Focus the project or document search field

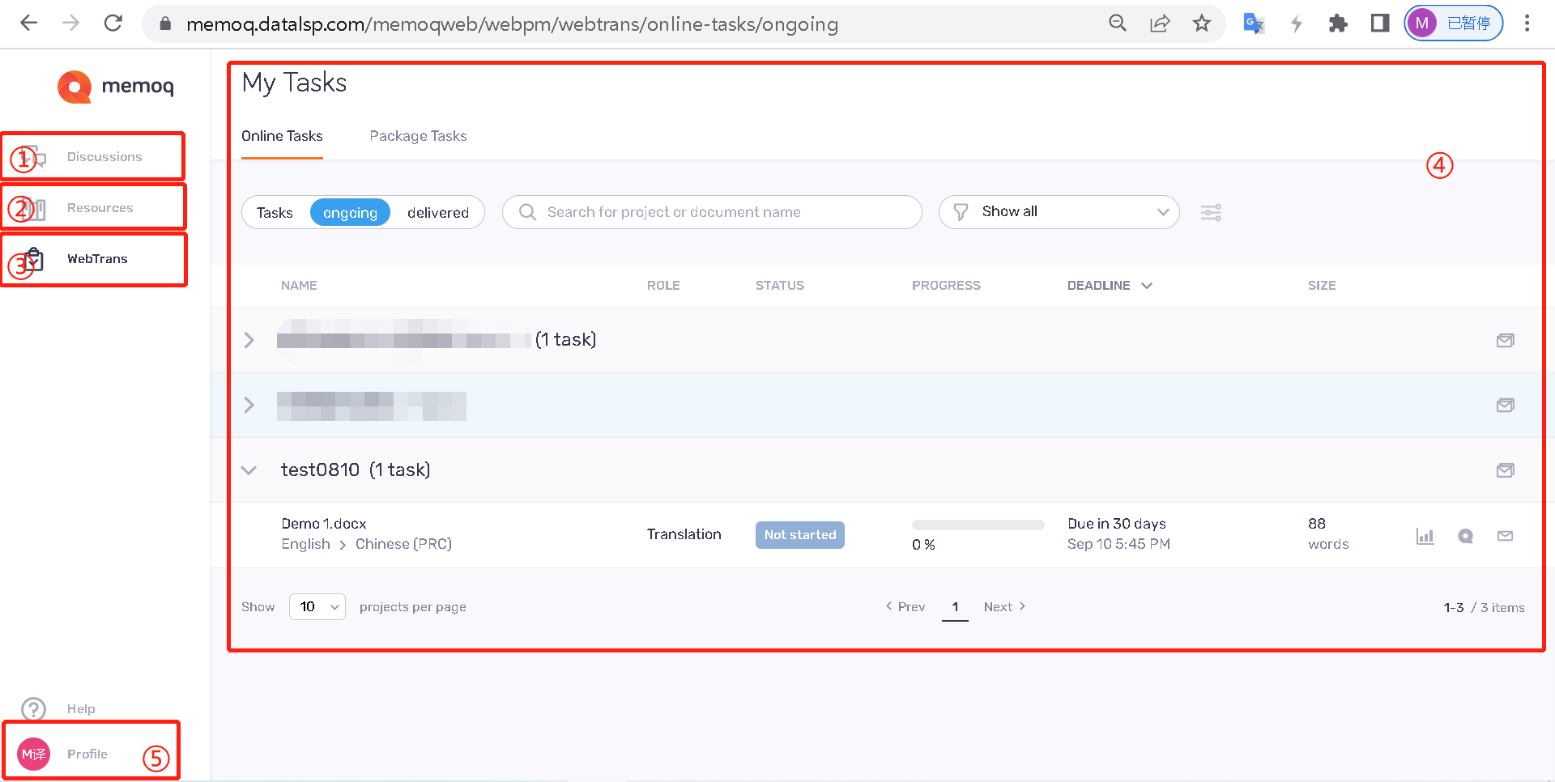coord(712,212)
